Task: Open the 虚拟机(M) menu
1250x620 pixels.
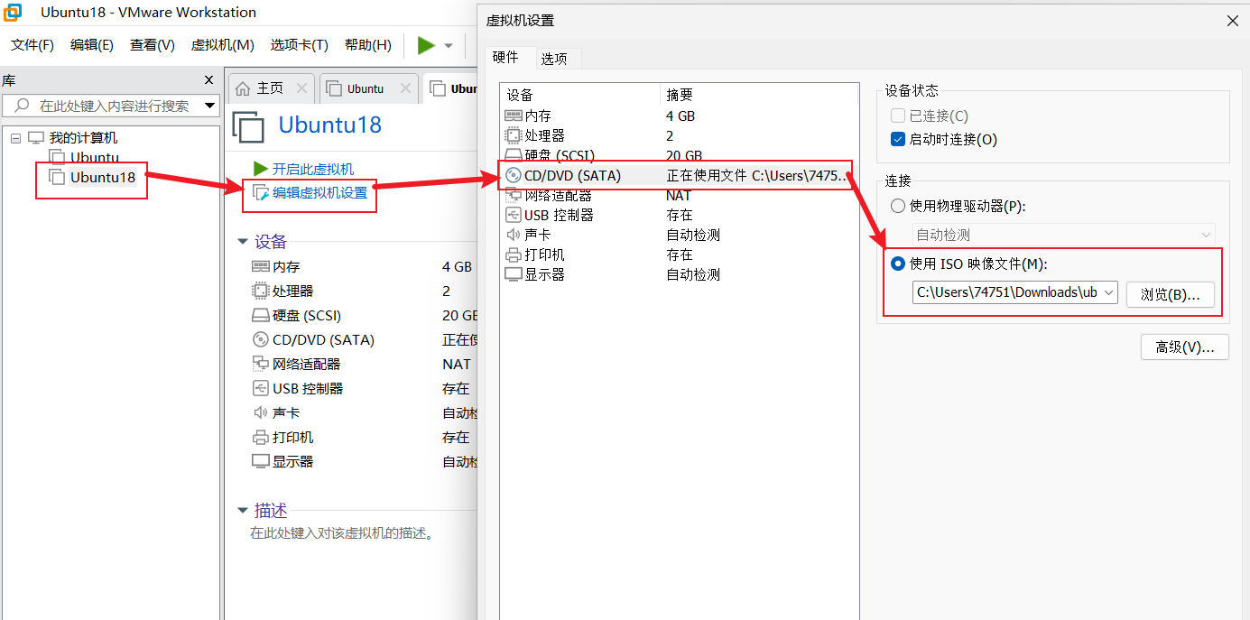Action: [223, 45]
